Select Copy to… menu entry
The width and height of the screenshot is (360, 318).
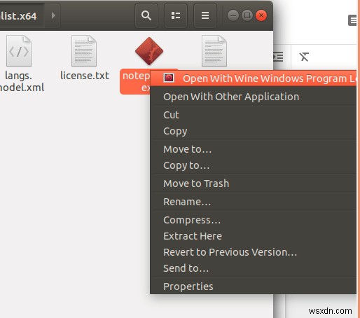tap(254, 165)
